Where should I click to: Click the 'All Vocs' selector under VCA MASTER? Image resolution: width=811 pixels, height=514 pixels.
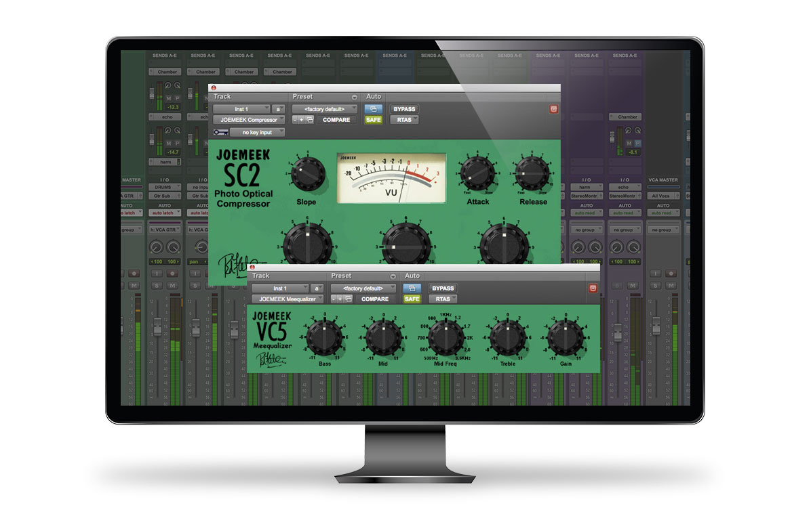pos(662,196)
